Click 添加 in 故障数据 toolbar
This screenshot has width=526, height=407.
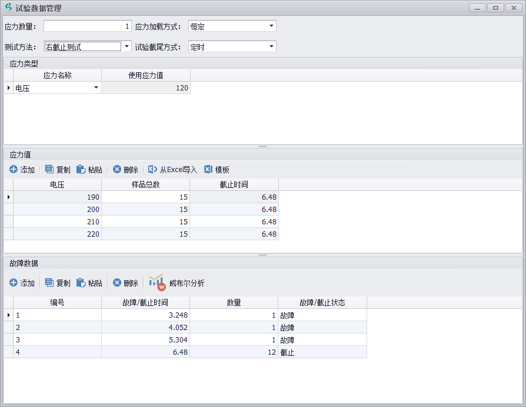point(22,283)
